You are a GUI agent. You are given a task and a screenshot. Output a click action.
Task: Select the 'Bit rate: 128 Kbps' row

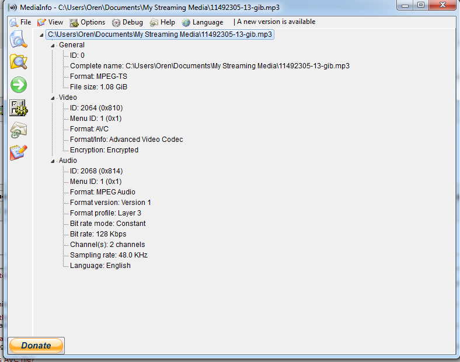[98, 234]
